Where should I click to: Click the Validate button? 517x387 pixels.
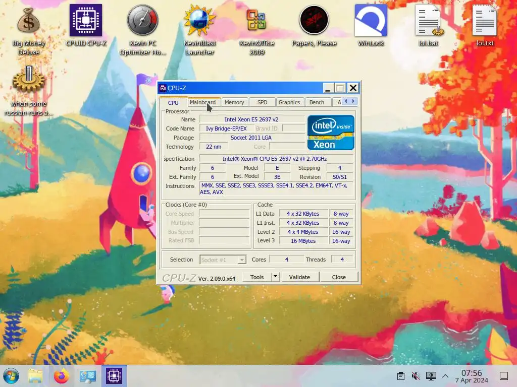300,277
